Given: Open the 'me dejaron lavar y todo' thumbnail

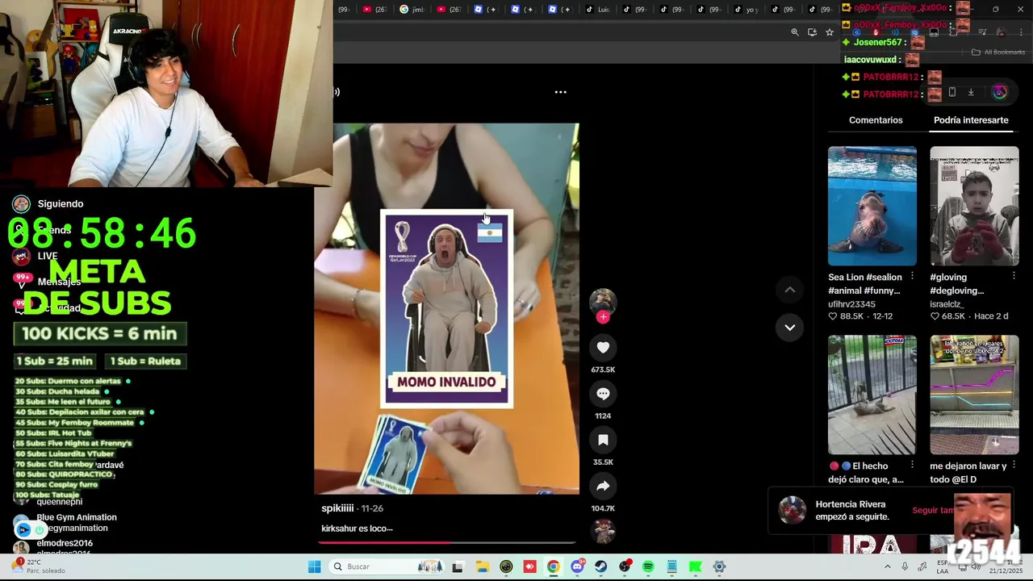Looking at the screenshot, I should tap(974, 395).
